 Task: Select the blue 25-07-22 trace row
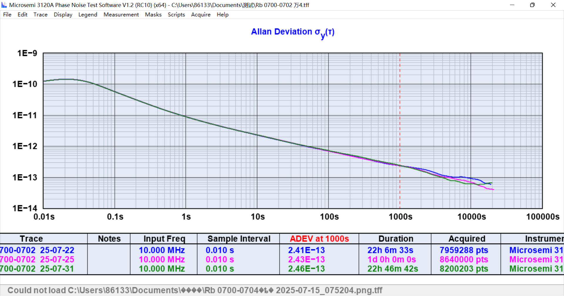[x=37, y=250]
